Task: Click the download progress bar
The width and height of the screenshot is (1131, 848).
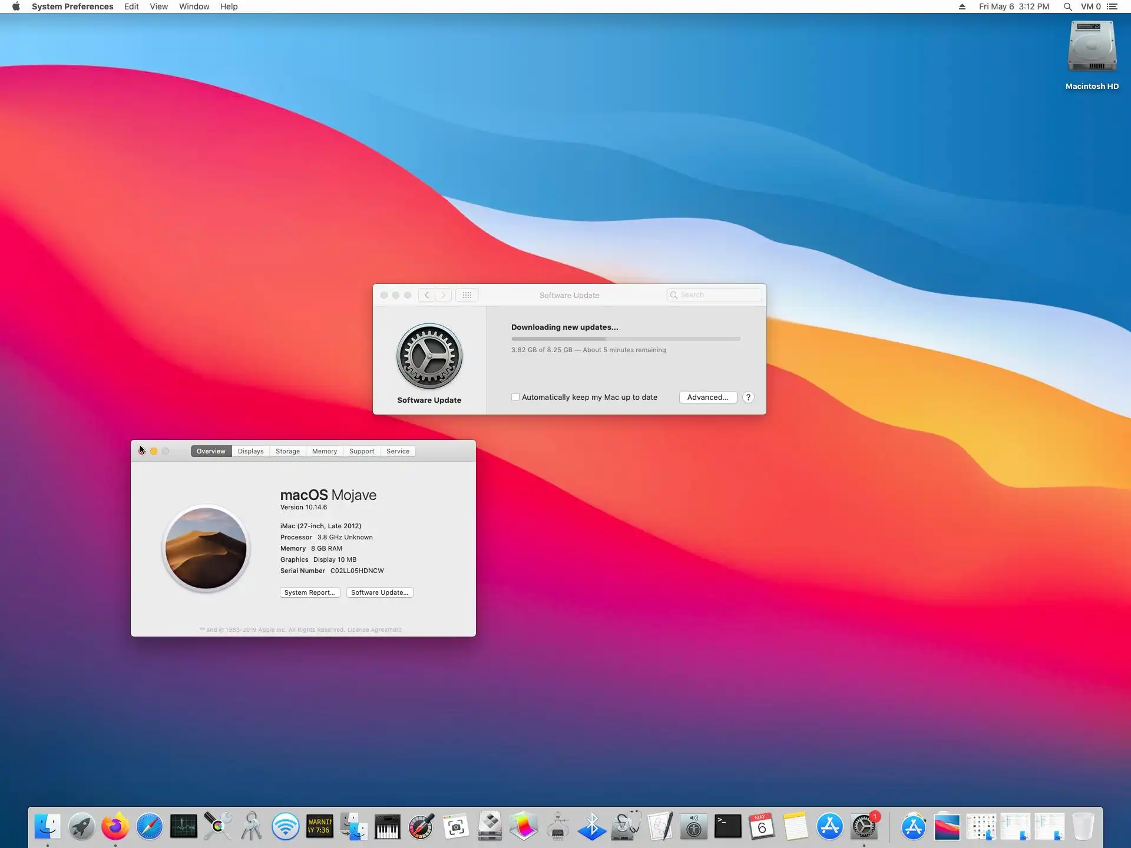Action: point(625,339)
